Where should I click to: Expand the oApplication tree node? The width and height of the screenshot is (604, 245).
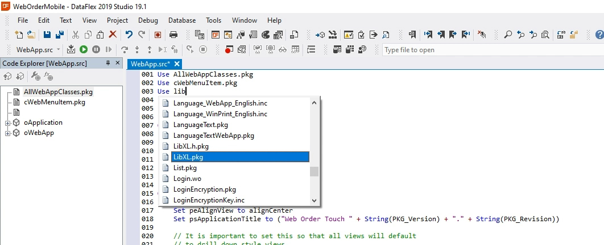tap(8, 123)
